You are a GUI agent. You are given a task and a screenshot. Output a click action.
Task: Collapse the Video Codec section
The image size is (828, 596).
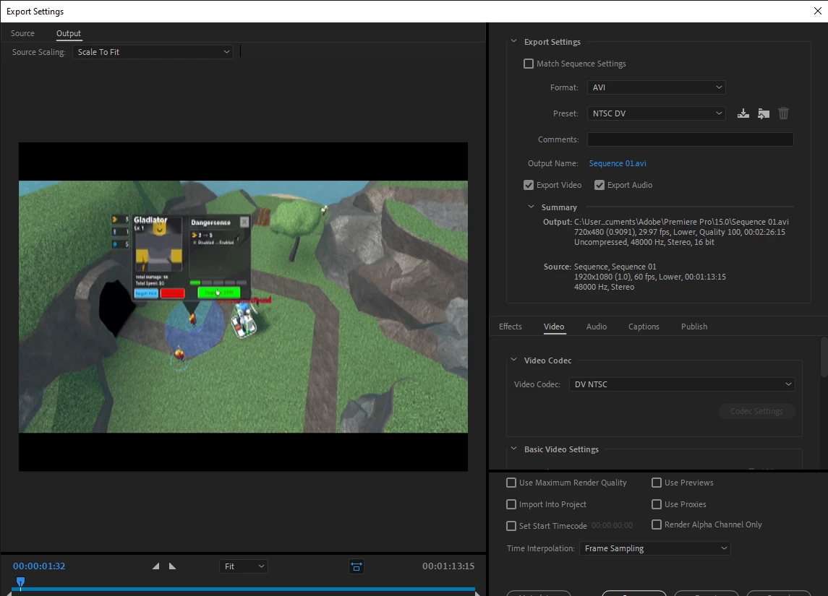(x=514, y=360)
